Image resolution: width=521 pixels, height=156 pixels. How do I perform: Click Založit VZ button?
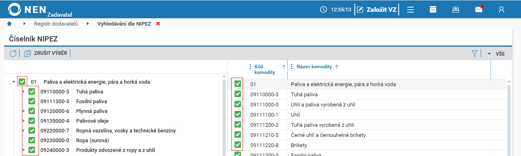point(377,9)
